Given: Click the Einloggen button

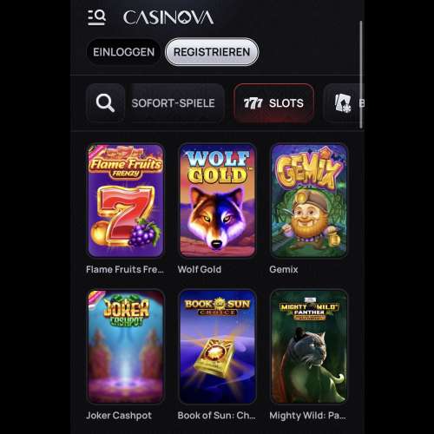Looking at the screenshot, I should (123, 52).
